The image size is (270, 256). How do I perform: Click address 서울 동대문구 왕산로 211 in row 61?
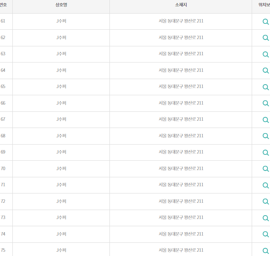tap(181, 21)
